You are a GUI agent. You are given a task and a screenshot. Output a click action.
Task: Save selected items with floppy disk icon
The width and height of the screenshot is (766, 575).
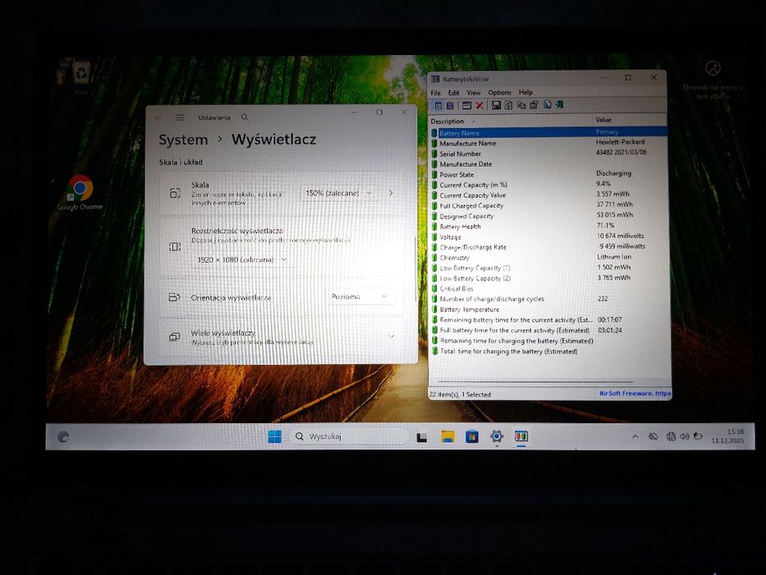point(496,105)
